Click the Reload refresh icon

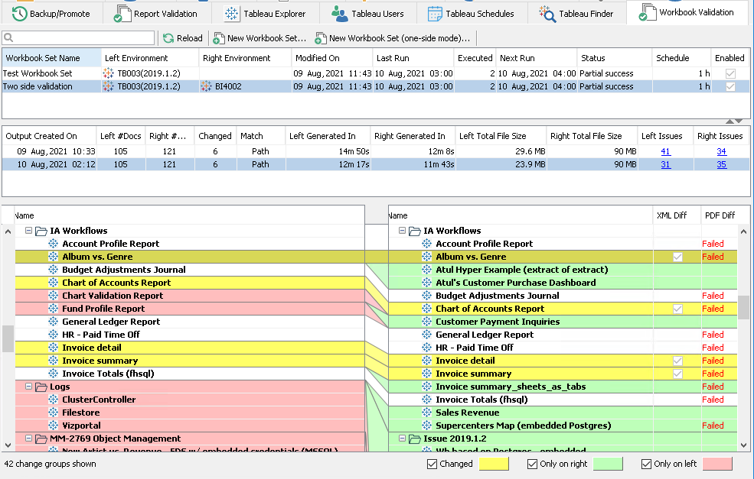coord(168,38)
